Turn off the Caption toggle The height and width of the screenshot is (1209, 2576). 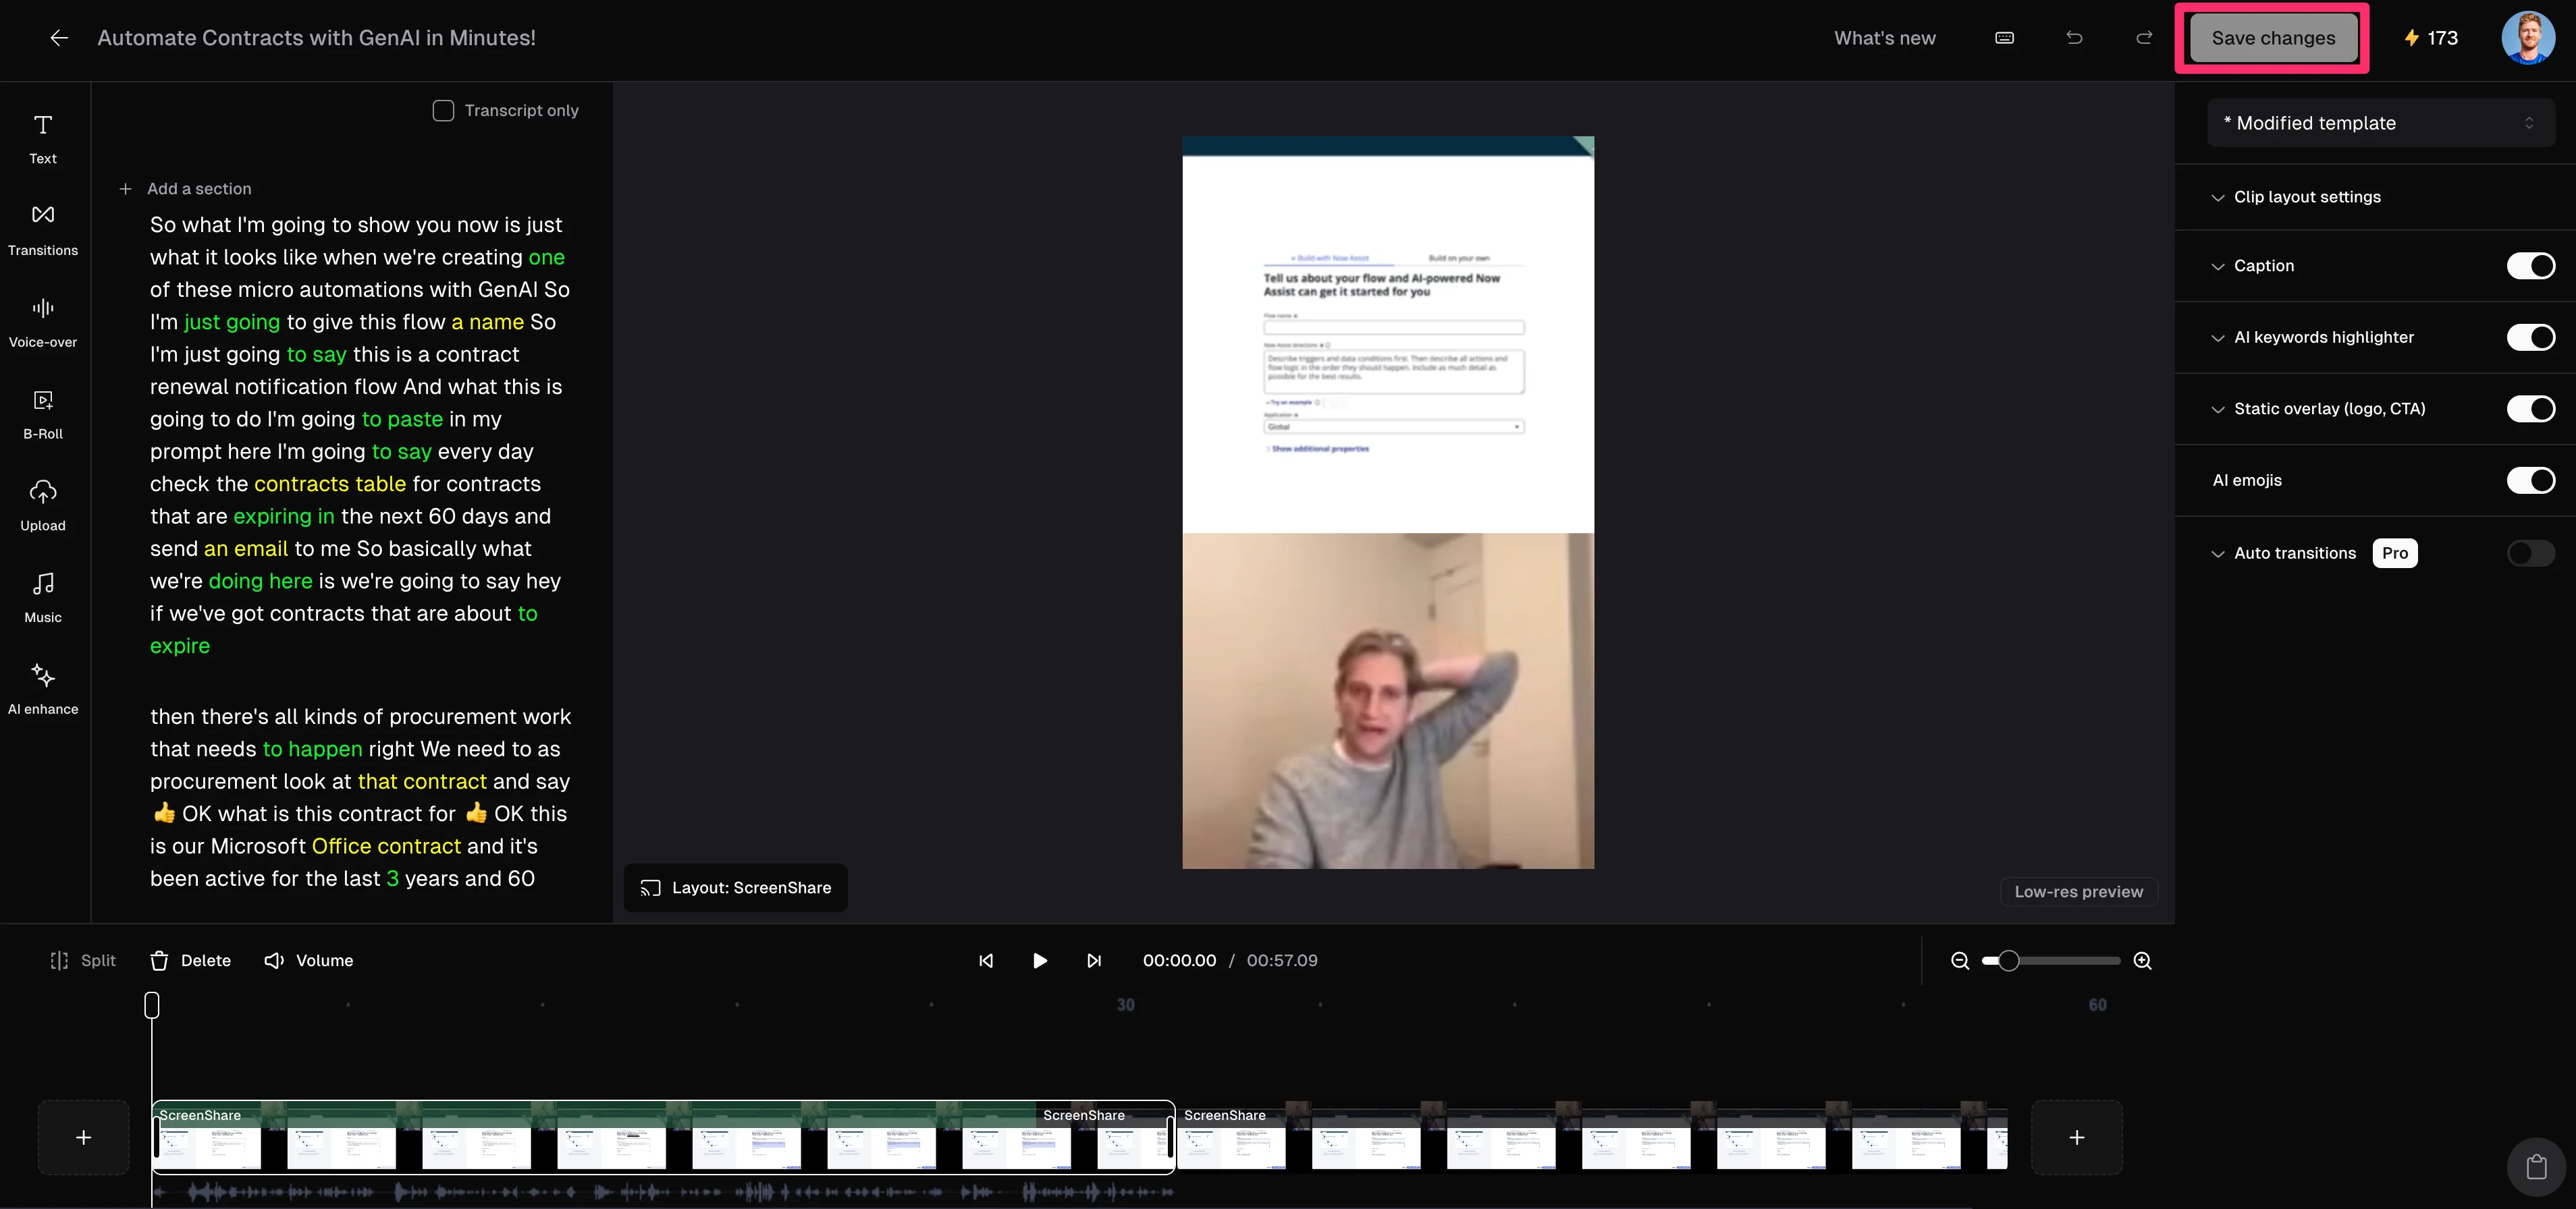2530,266
